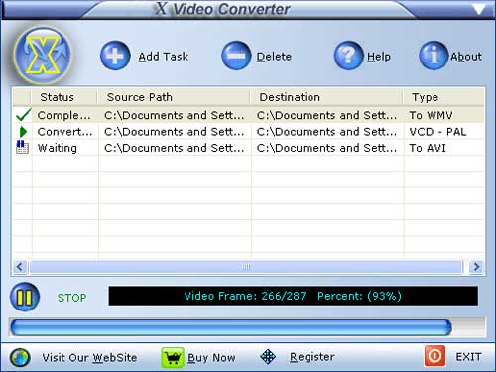
Task: Click the X Video Converter logo
Action: pos(43,55)
